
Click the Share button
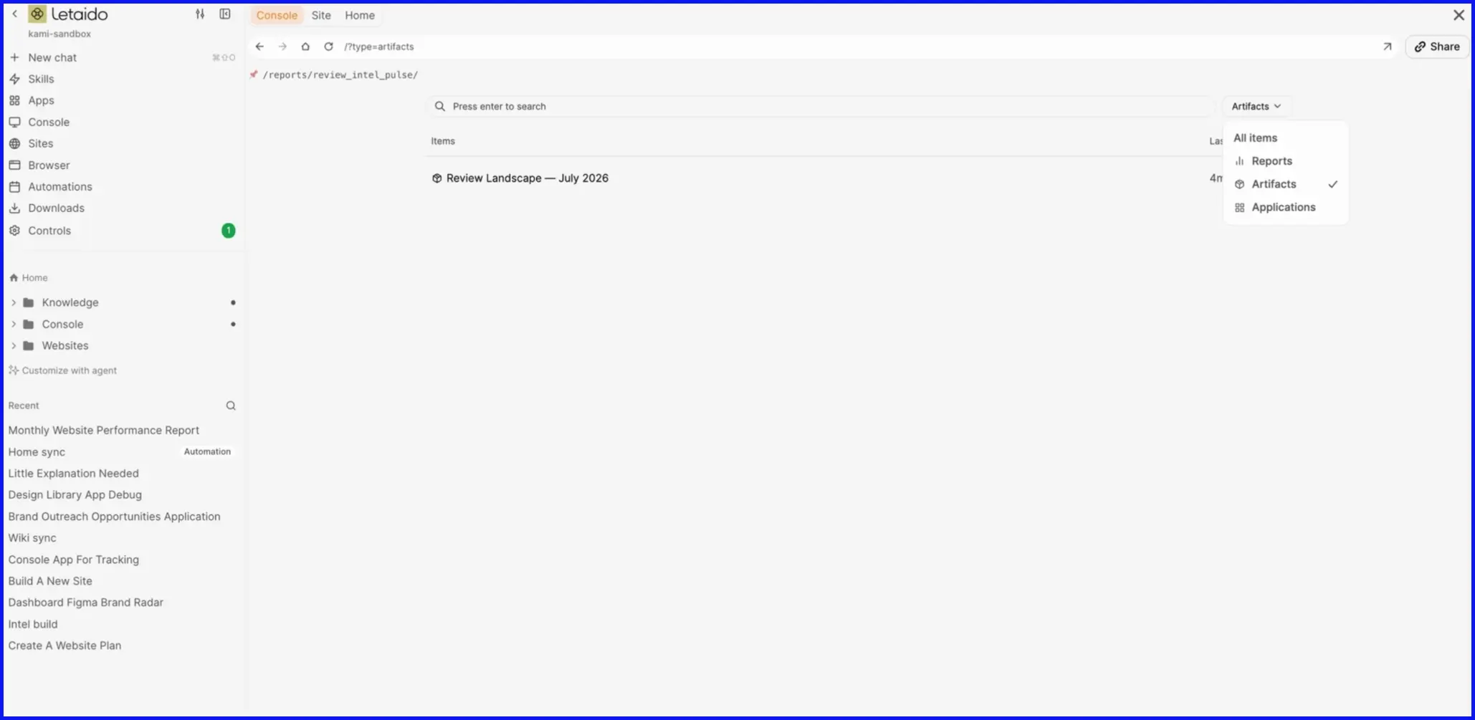click(x=1437, y=47)
